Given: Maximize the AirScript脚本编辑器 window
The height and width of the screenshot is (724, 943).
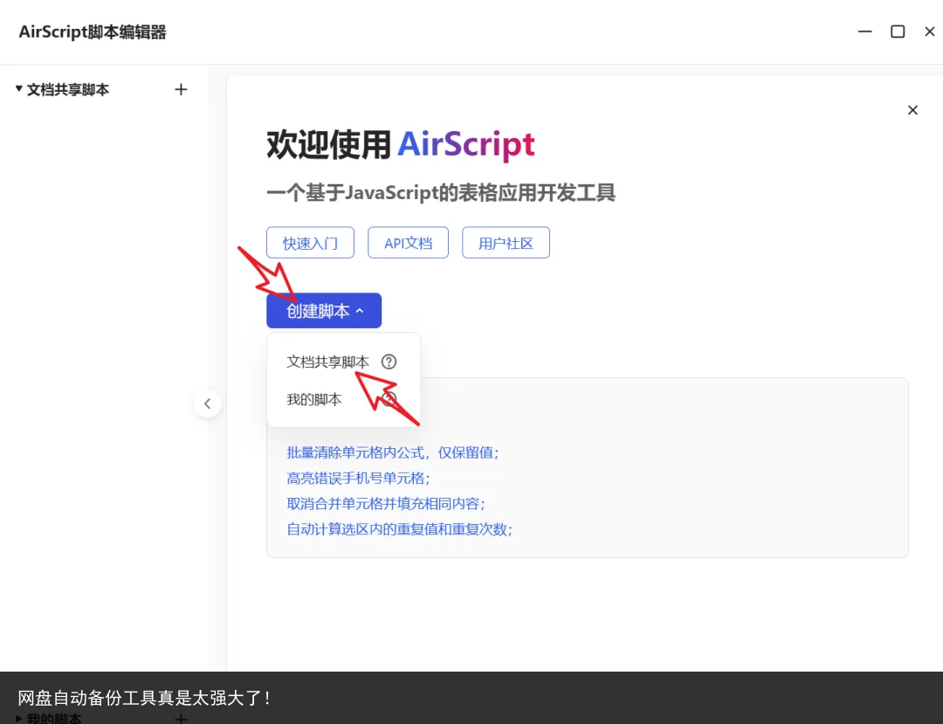Looking at the screenshot, I should (x=898, y=31).
